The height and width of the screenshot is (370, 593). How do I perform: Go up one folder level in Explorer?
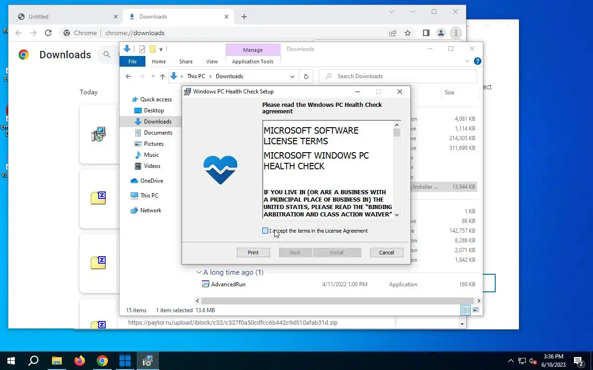162,76
